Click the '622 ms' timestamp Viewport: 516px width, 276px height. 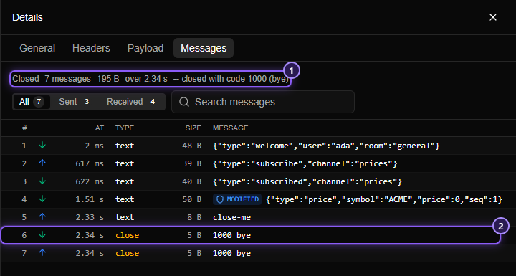[x=90, y=181]
